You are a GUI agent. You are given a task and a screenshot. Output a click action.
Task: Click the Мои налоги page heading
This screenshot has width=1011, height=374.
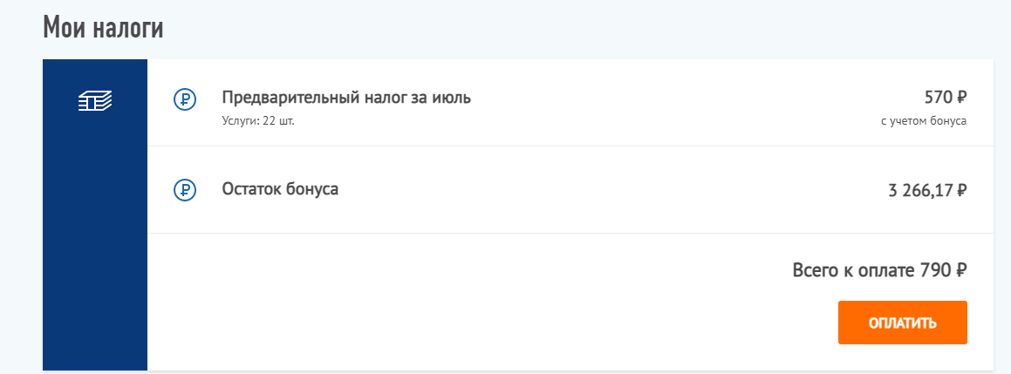pyautogui.click(x=103, y=28)
